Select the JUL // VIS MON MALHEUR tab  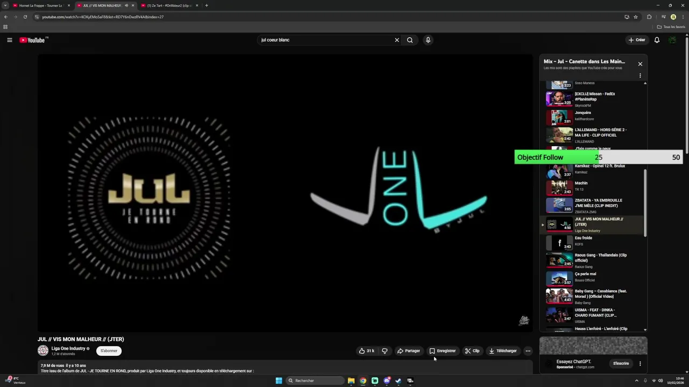(x=102, y=5)
